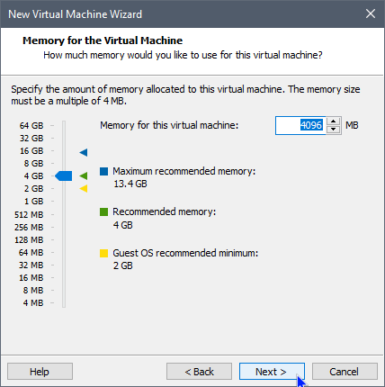Go to the Next wizard step
This screenshot has width=385, height=387.
272,372
